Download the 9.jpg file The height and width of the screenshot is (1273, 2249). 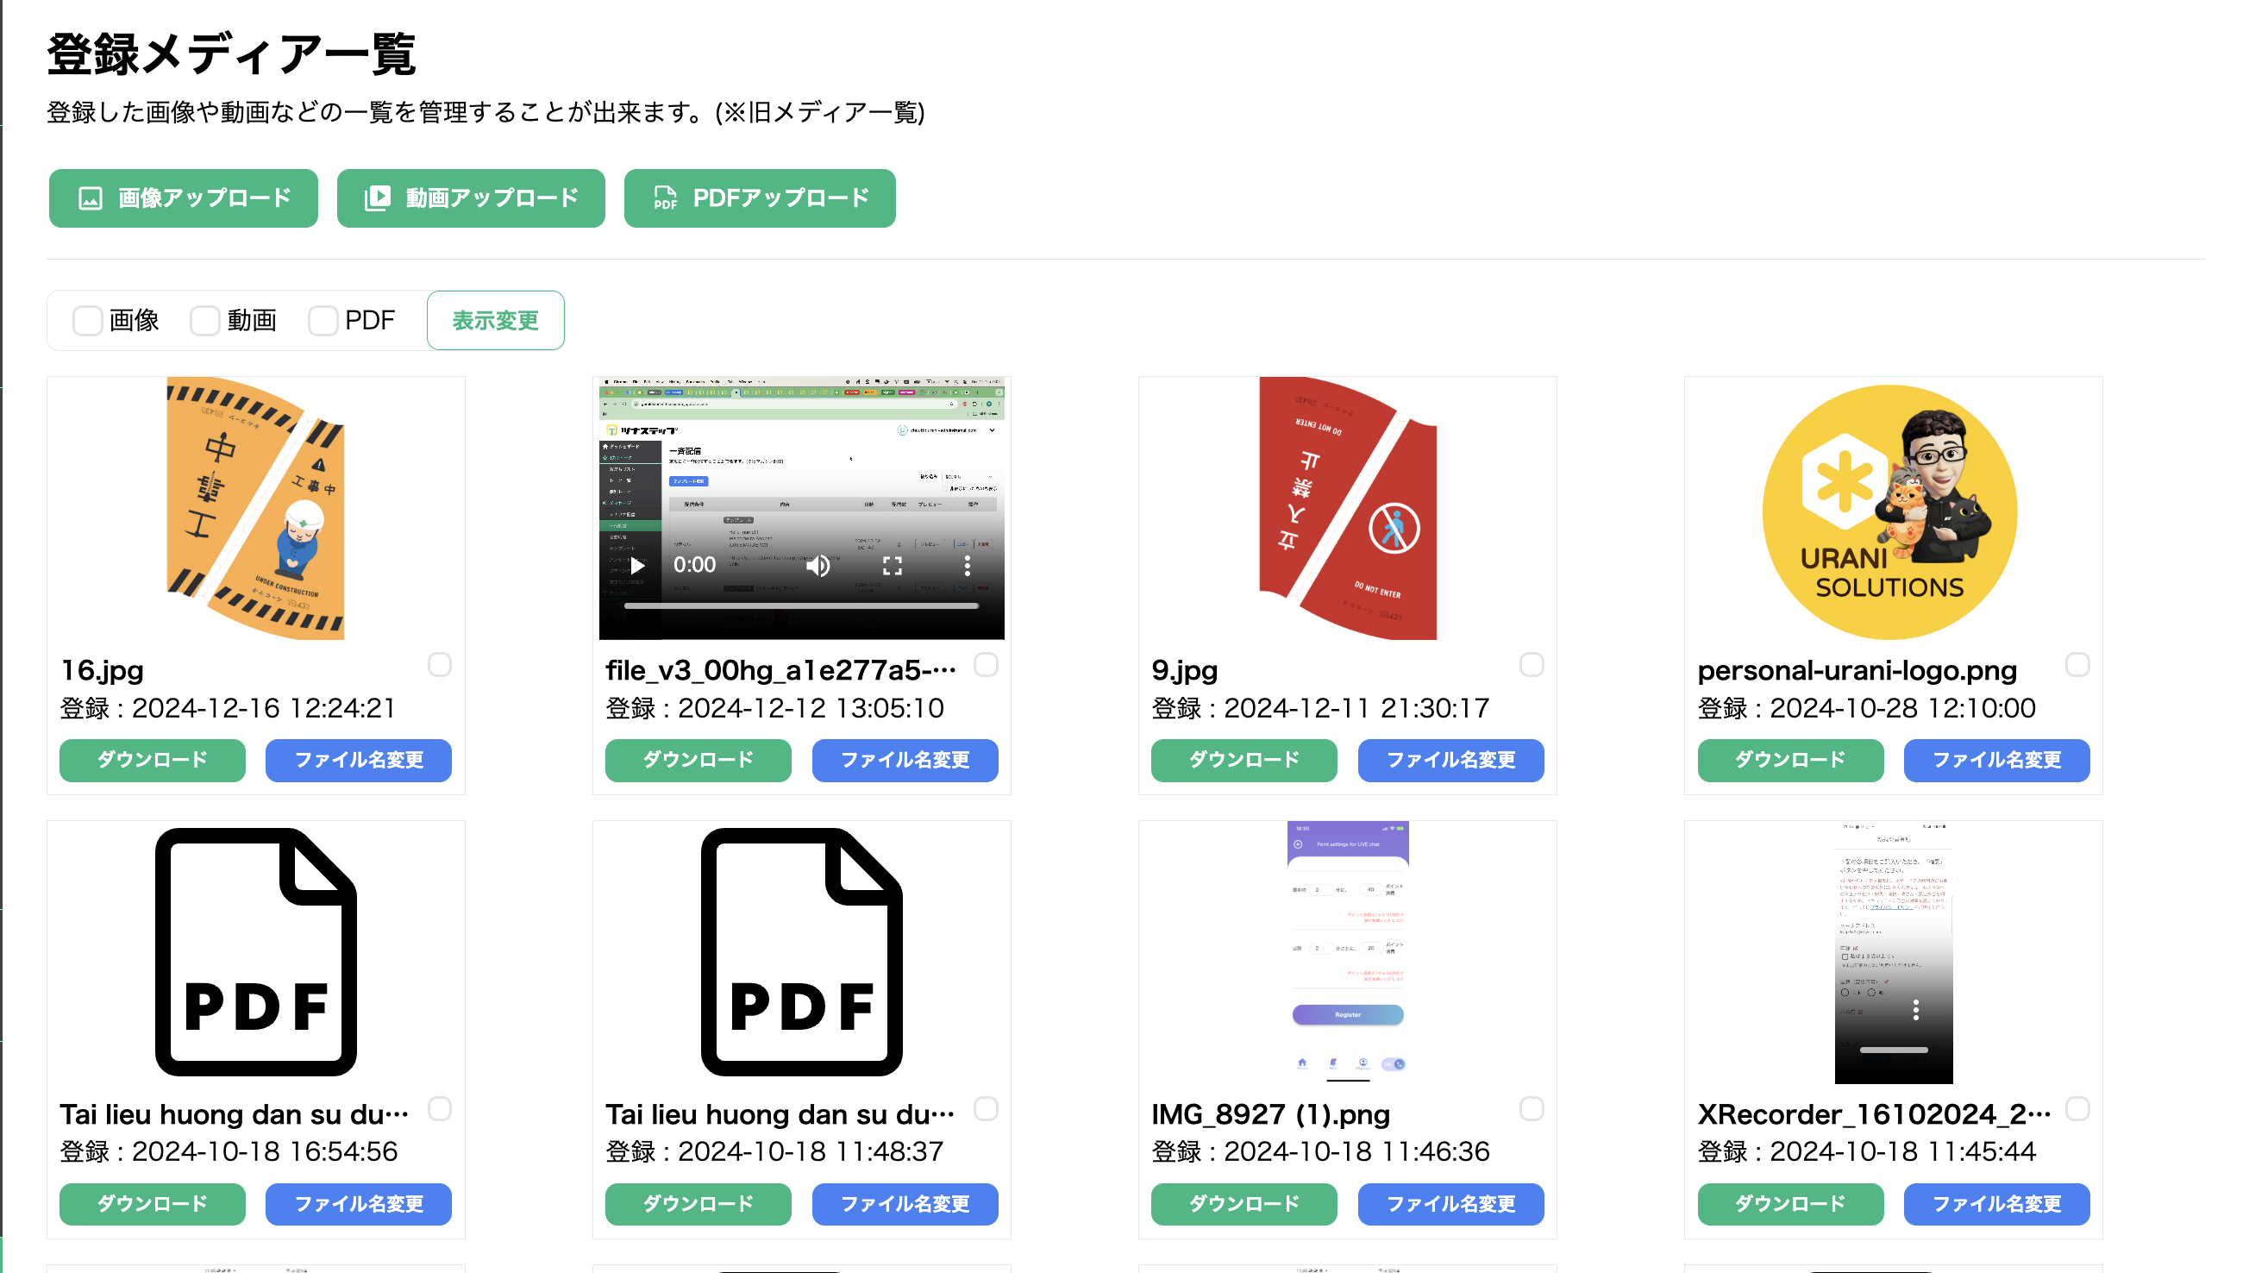[x=1243, y=760]
